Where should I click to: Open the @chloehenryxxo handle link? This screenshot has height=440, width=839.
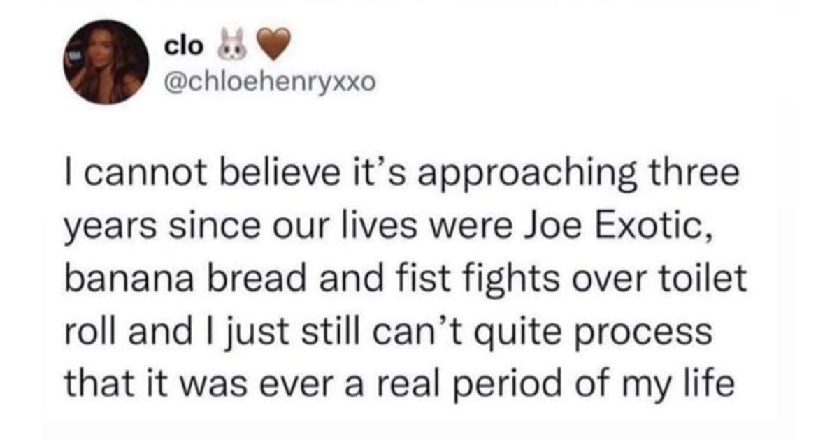click(x=269, y=83)
